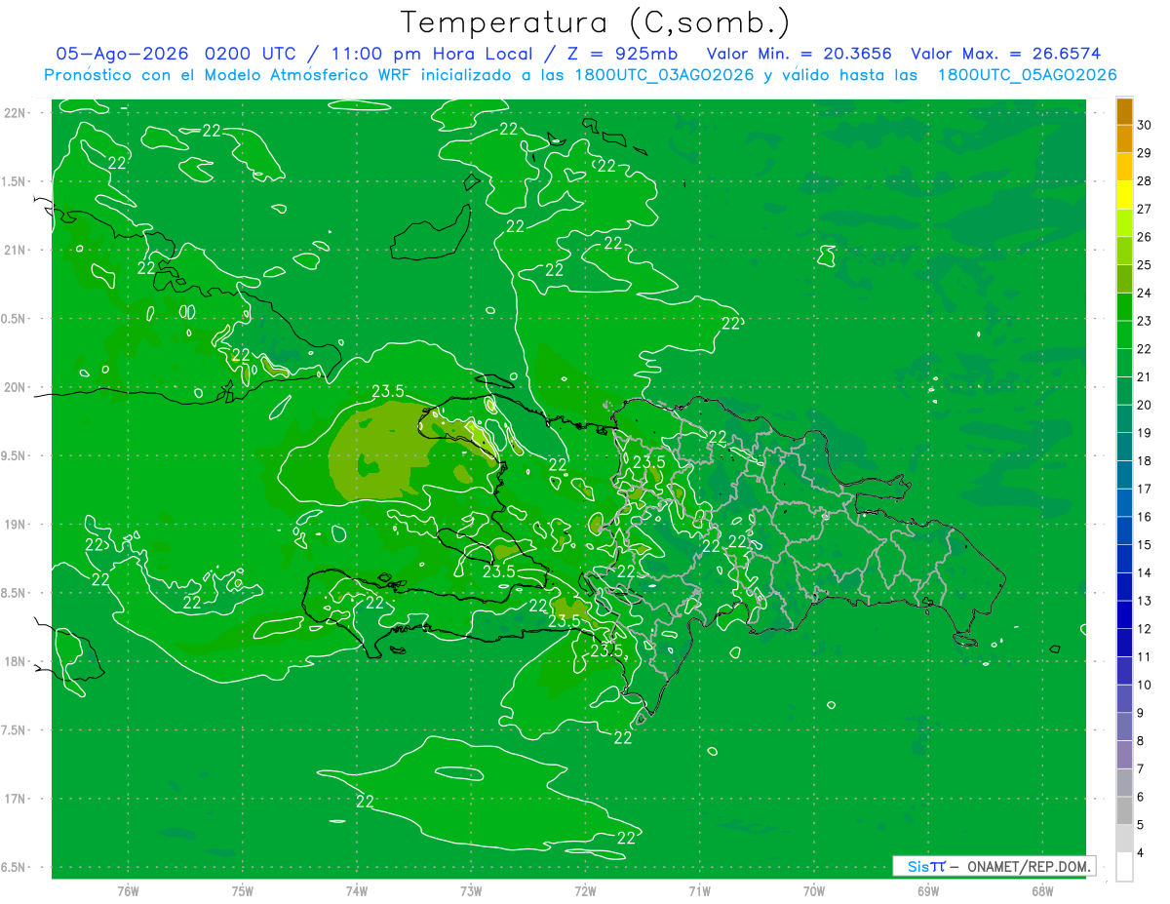Pick the bright green swatch between legend 23 and 24

coord(1124,307)
